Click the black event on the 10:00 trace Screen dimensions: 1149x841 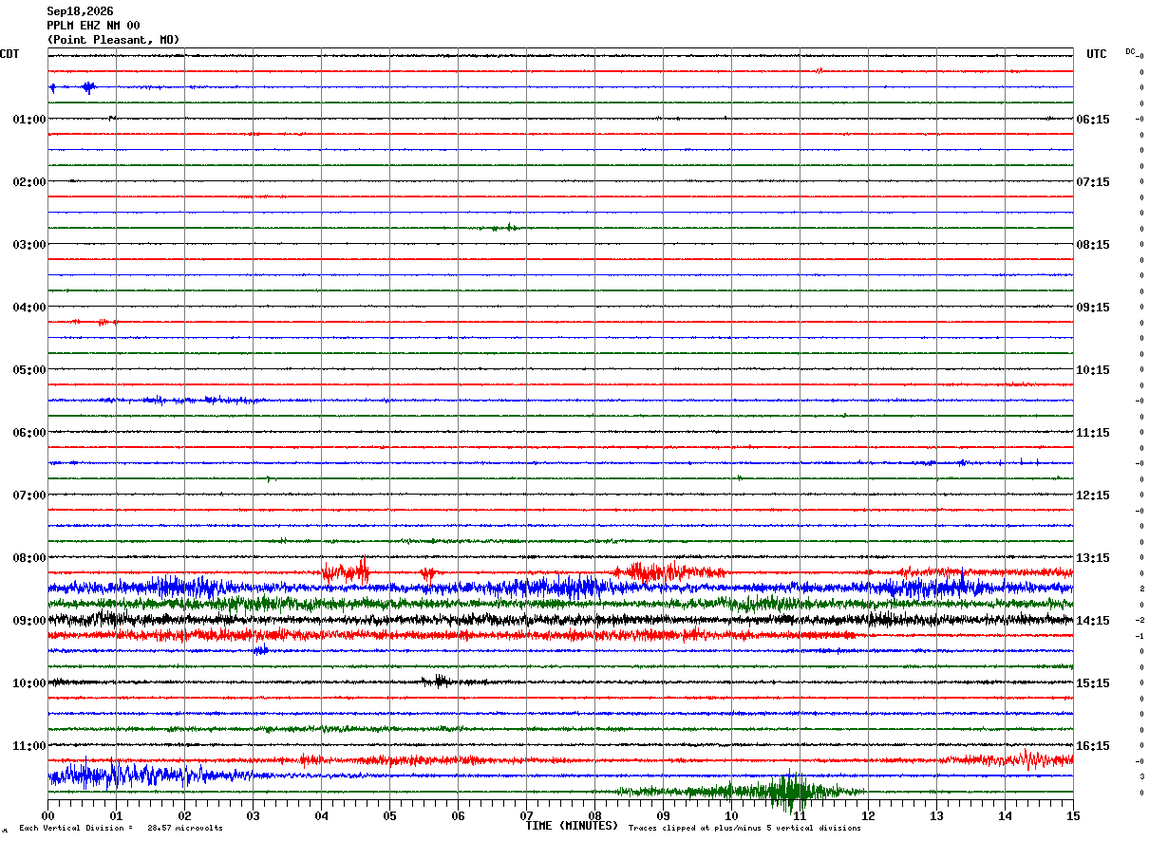[x=439, y=681]
